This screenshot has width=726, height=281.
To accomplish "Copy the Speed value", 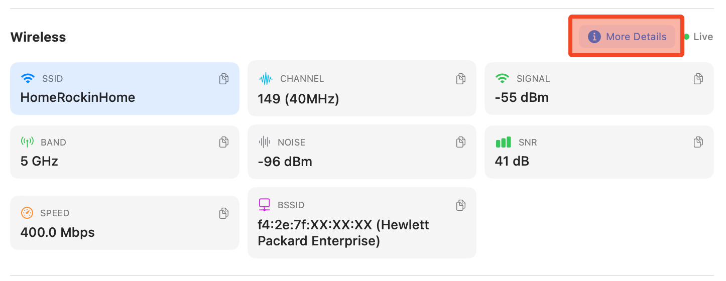I will (224, 213).
